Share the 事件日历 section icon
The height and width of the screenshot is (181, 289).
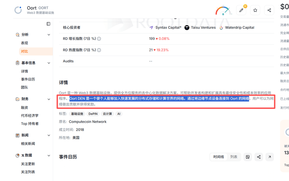pos(259,157)
